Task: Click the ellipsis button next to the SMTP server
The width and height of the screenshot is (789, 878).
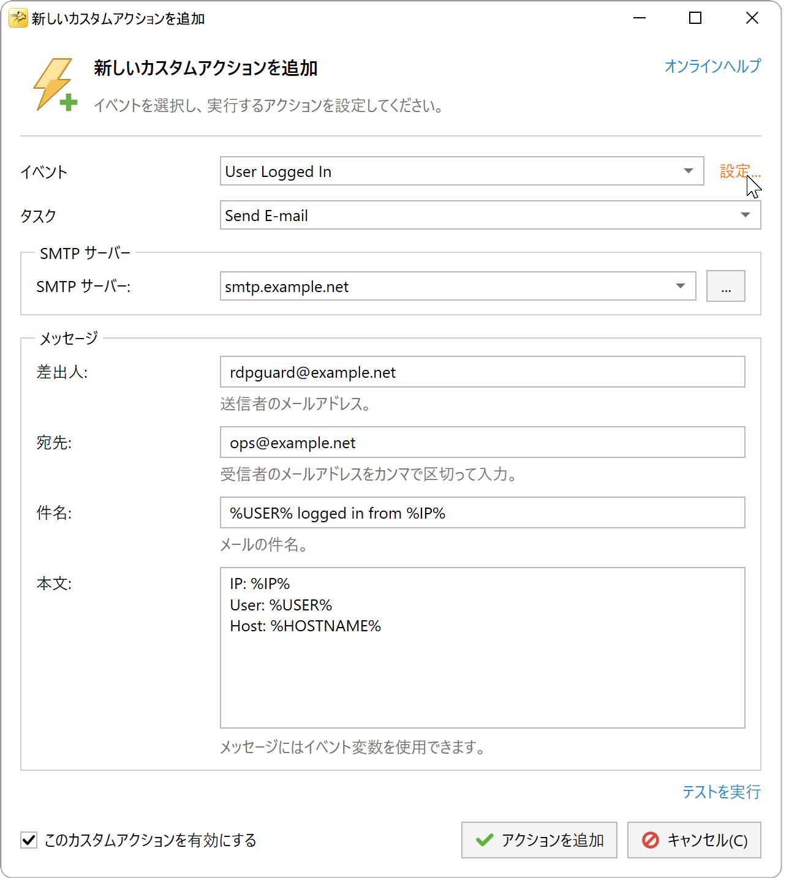Action: point(726,287)
